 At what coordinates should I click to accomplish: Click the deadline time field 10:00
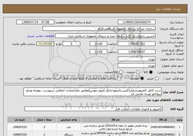pyautogui.click(x=99, y=44)
